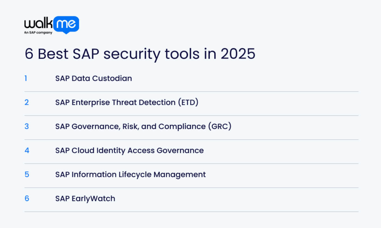Select 'SAP Cloud Identity Access Governance'
Screen dimensions: 381x228
click(x=129, y=151)
